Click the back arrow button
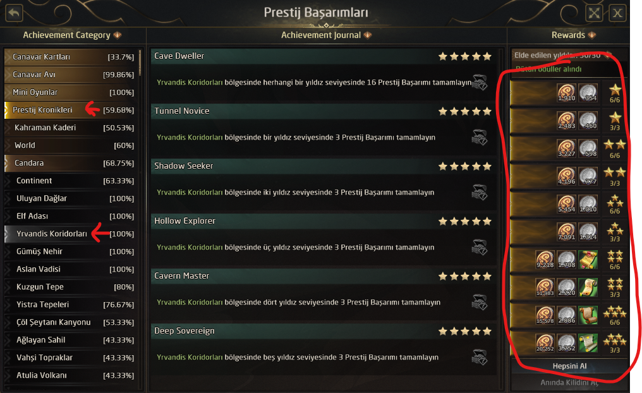Viewport: 642px width, 393px height. (13, 13)
